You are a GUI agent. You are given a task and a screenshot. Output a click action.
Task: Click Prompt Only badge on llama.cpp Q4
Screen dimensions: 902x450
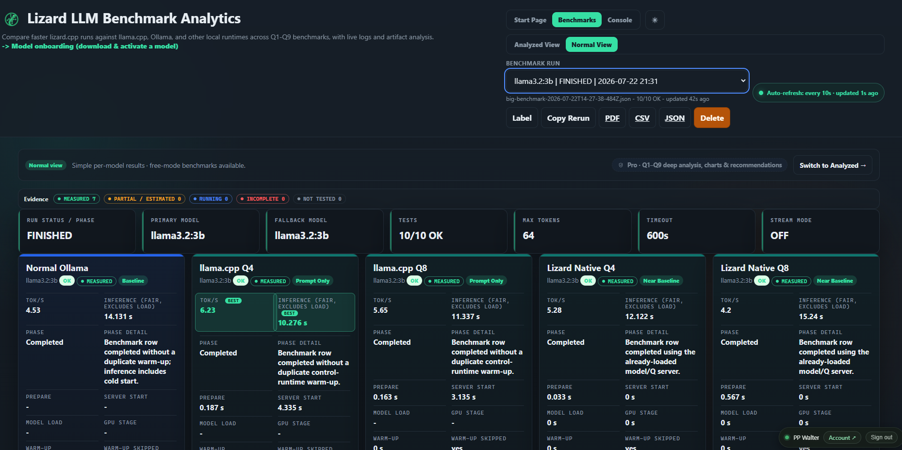[312, 281]
